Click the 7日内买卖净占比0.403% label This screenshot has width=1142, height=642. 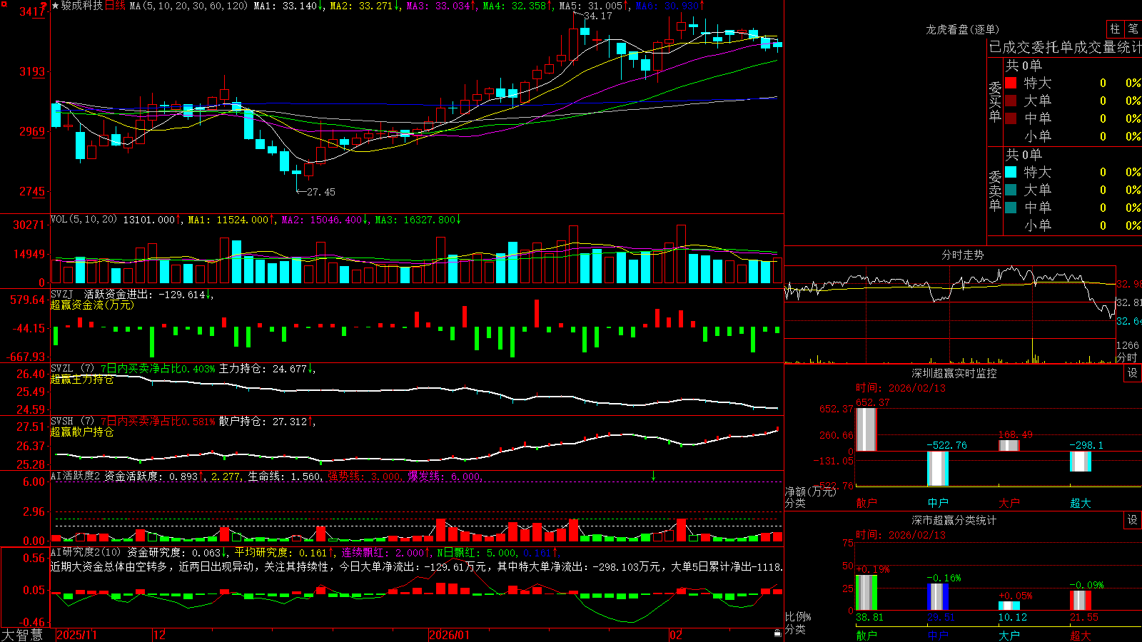click(157, 369)
